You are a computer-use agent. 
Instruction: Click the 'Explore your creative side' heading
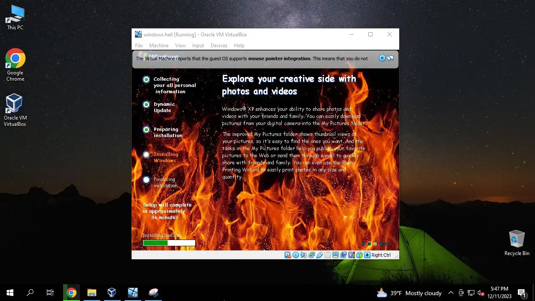(289, 85)
